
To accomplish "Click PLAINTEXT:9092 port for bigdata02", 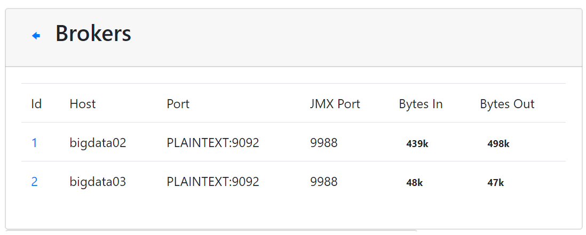I will (x=213, y=143).
